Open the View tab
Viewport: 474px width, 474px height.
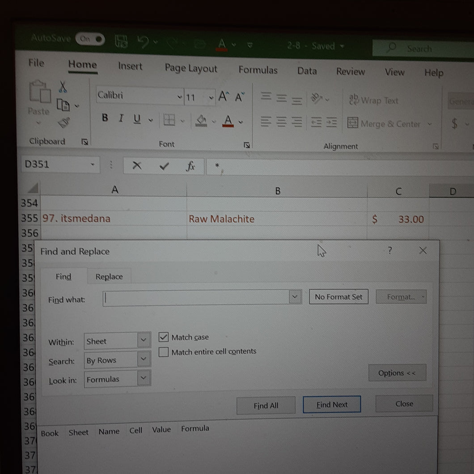394,72
